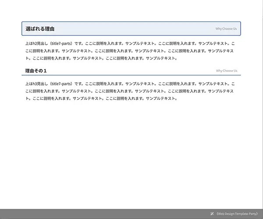Click the closing bracket after Template-Party in the footer
Screen dimensions: 263x219
click(257, 214)
